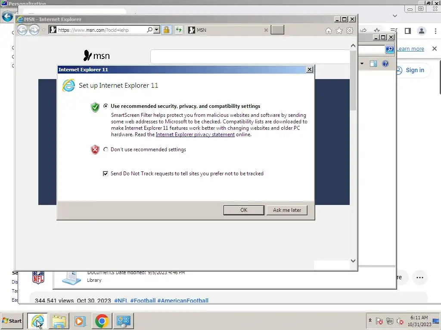Open Internet Explorer privacy statement link

click(x=195, y=134)
